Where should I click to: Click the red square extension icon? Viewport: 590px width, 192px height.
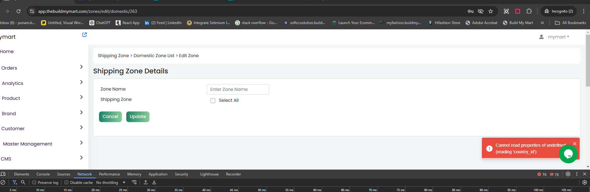[518, 11]
